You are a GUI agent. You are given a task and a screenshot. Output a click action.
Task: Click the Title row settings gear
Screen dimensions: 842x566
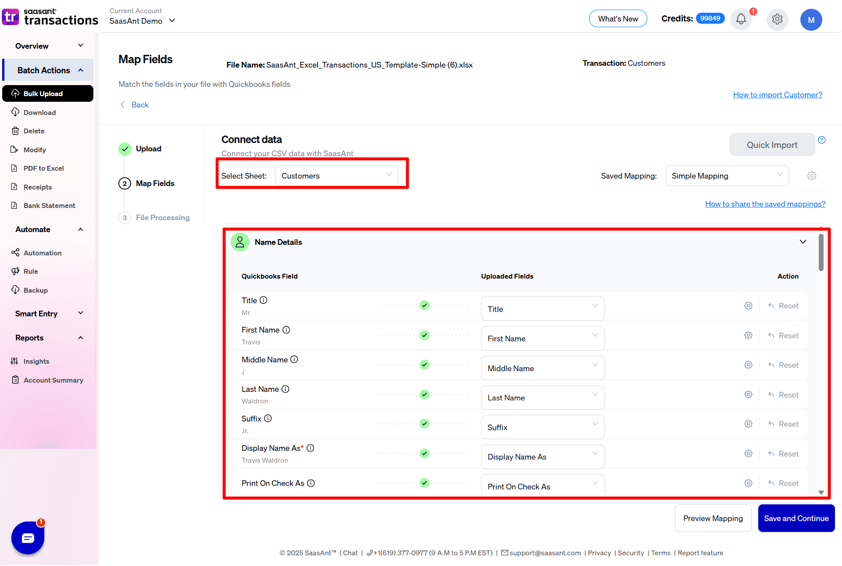748,306
